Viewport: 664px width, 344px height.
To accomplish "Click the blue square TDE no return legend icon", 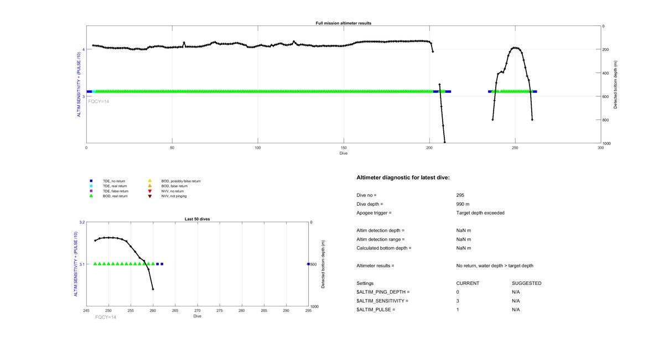I will (91, 181).
